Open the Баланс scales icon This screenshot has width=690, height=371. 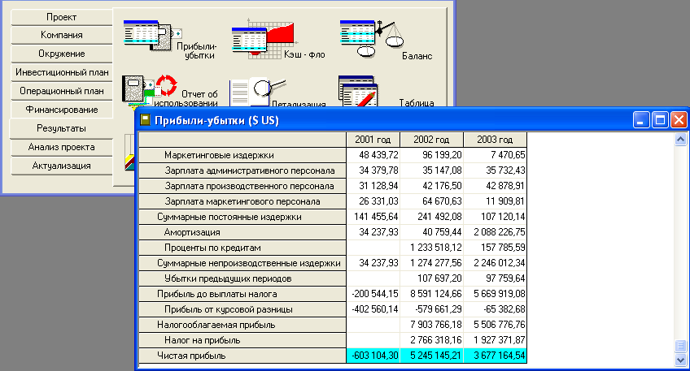[372, 38]
